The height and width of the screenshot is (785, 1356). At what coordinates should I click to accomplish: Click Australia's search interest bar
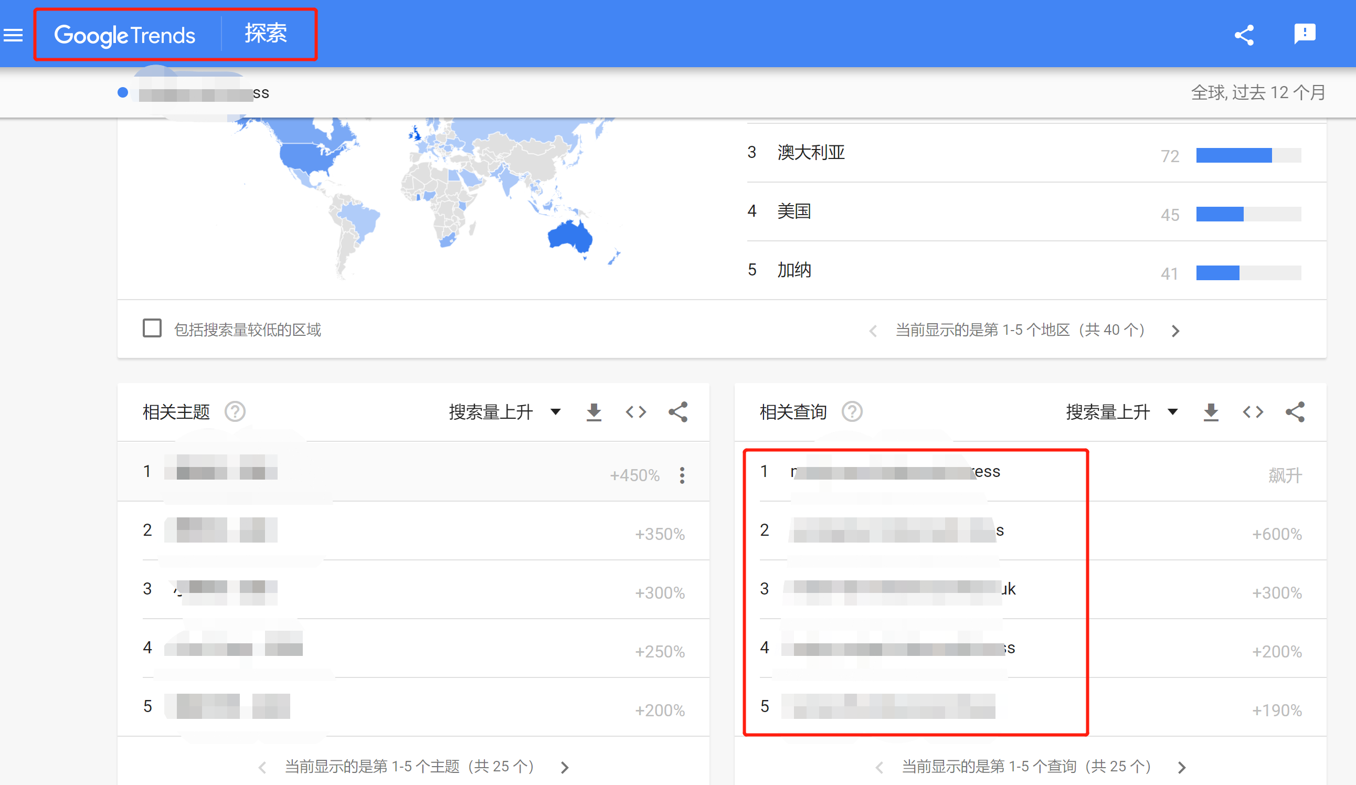click(x=1232, y=155)
